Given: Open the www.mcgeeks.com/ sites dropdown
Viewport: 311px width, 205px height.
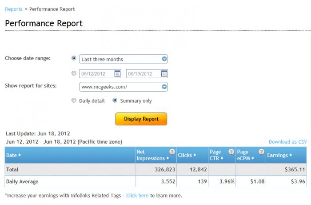Looking at the screenshot, I should click(124, 87).
